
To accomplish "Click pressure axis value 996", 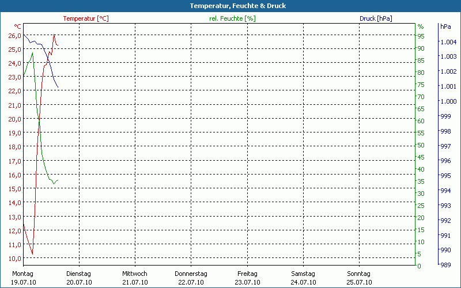I will pyautogui.click(x=445, y=161).
